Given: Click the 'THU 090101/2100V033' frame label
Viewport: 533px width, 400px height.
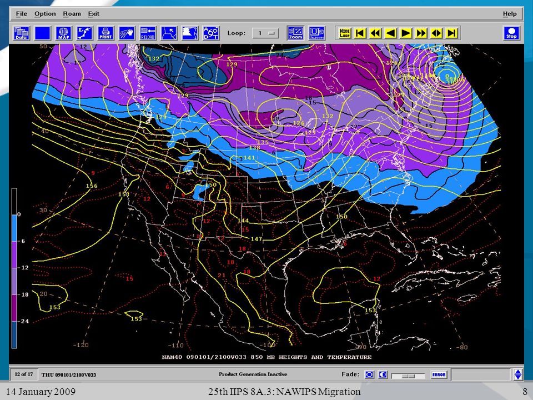Looking at the screenshot, I should pyautogui.click(x=68, y=375).
